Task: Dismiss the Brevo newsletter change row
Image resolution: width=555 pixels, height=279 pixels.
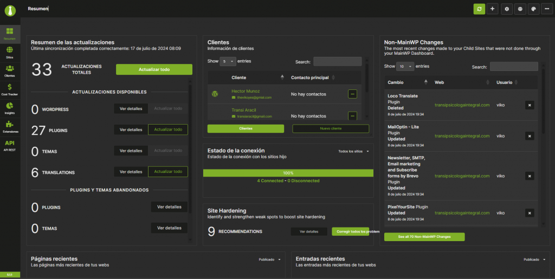Action: coord(530,176)
